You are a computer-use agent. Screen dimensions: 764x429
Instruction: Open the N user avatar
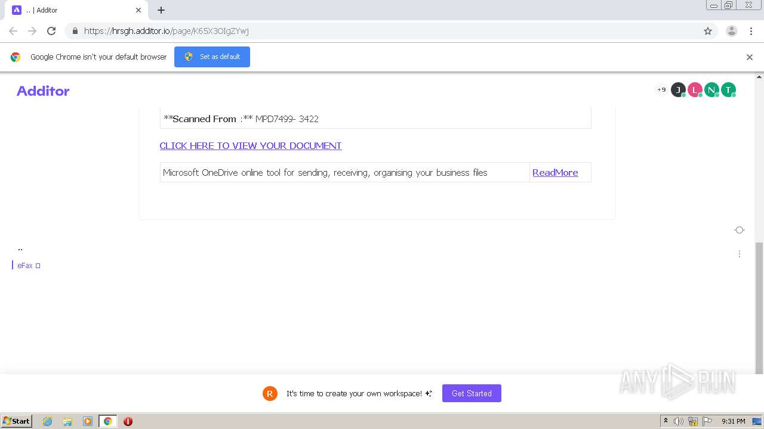[x=711, y=90]
